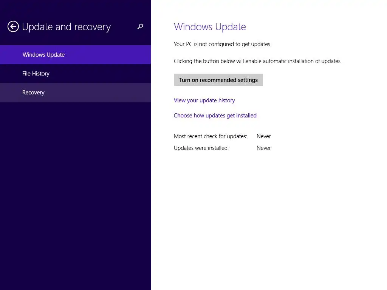Image resolution: width=387 pixels, height=290 pixels.
Task: Click Turn on recommended settings button
Action: pos(218,80)
